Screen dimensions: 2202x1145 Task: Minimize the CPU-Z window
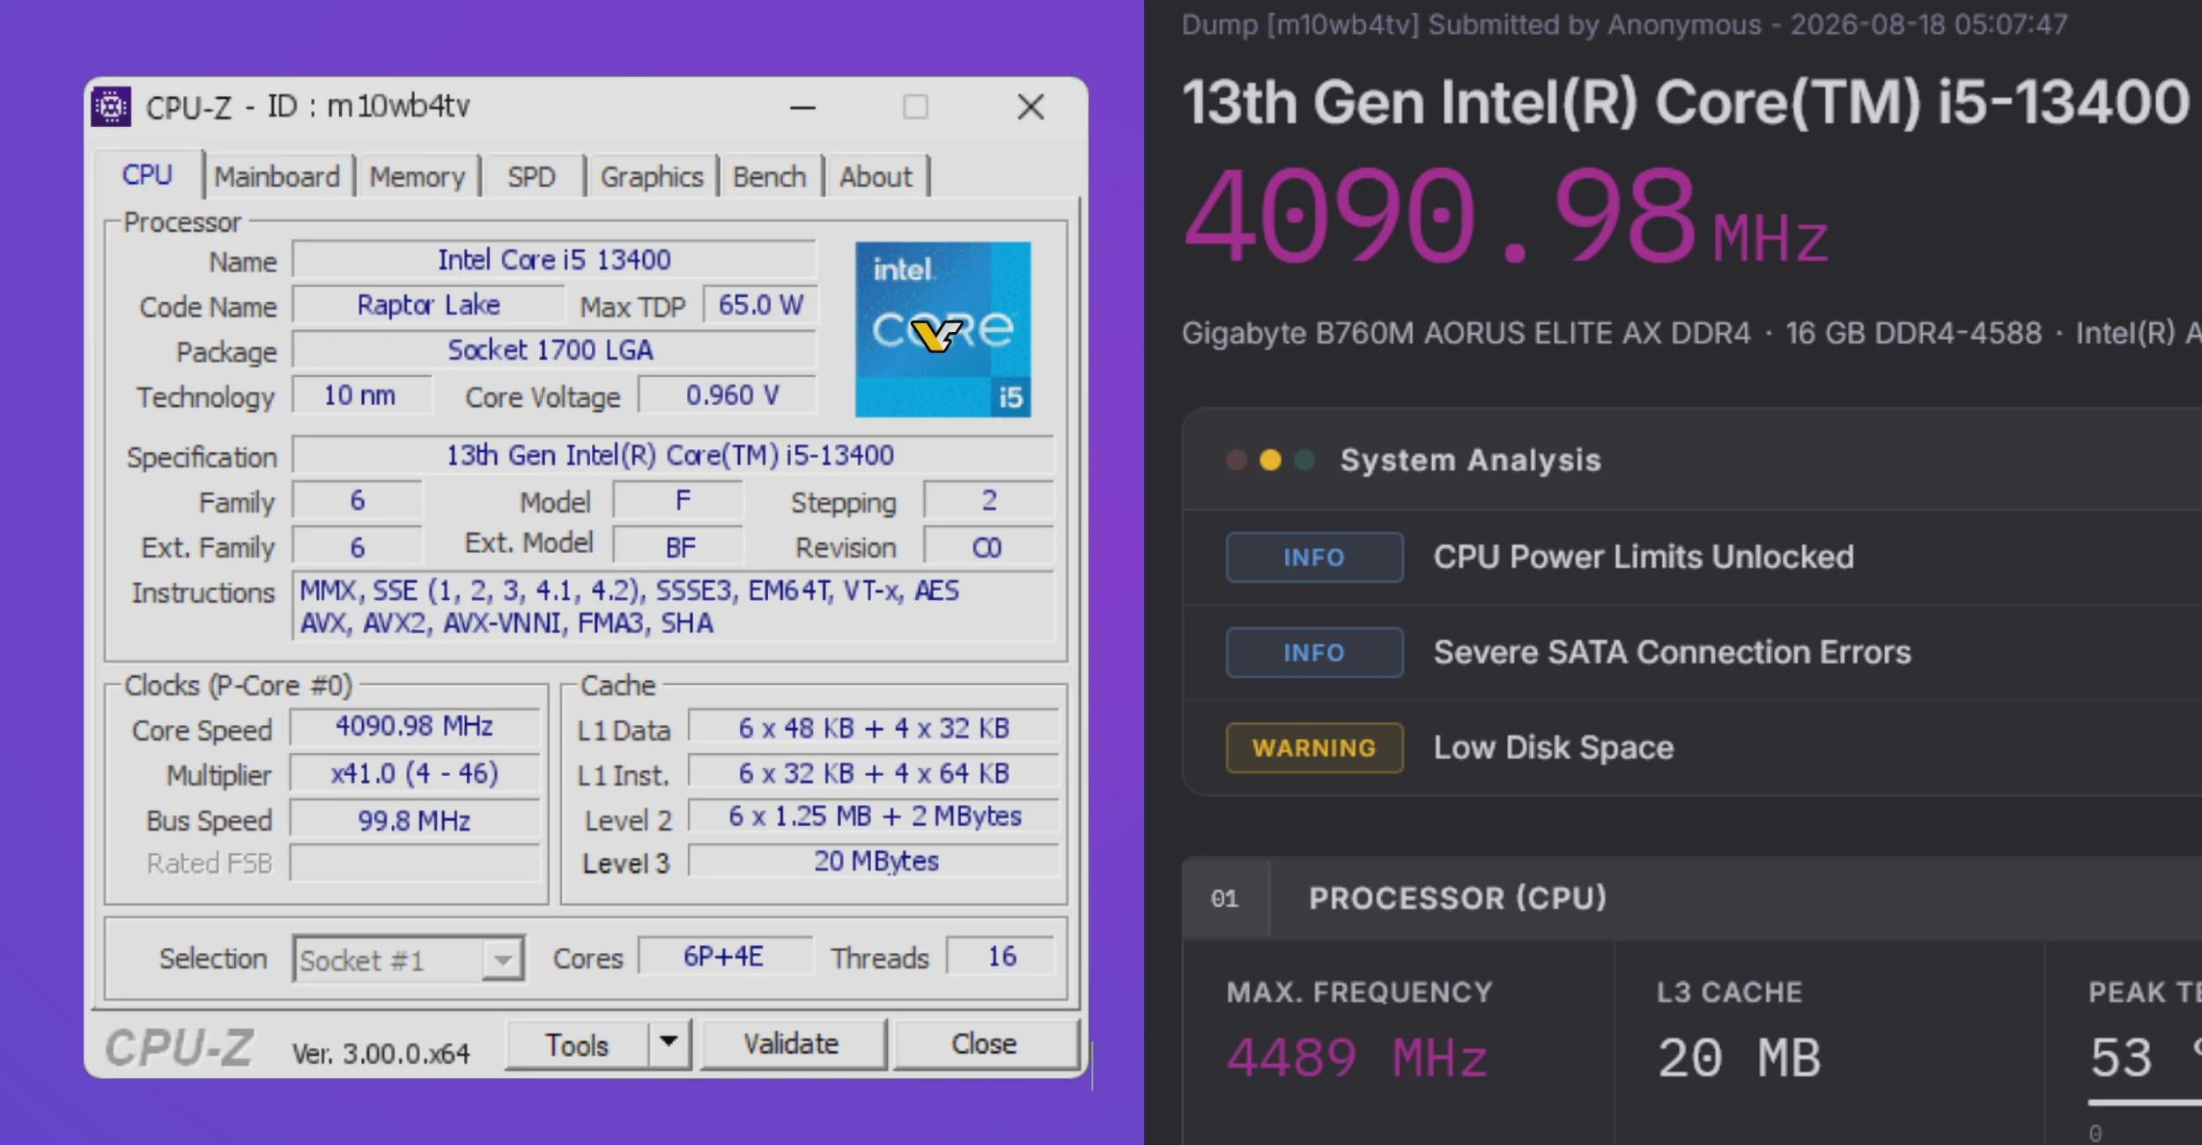point(802,107)
